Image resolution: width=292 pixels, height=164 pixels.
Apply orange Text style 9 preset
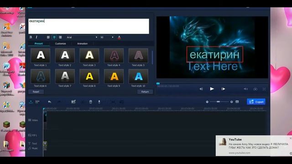(x=114, y=76)
